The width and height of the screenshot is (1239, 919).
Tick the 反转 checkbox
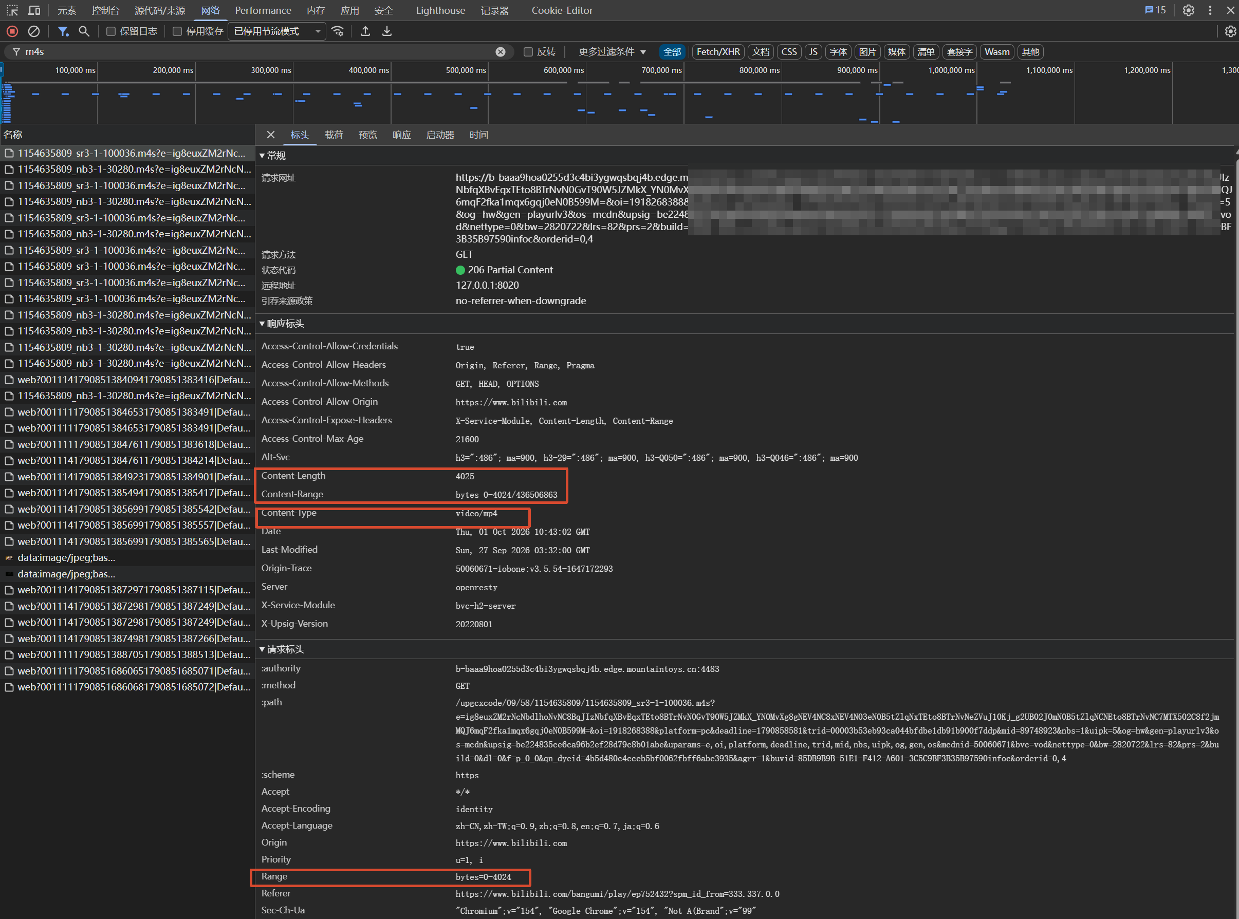[528, 52]
